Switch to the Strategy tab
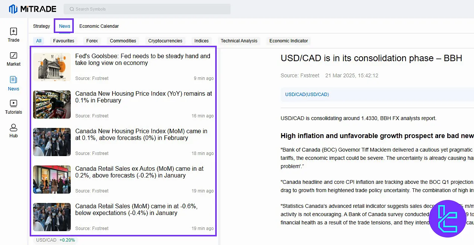 pyautogui.click(x=41, y=26)
